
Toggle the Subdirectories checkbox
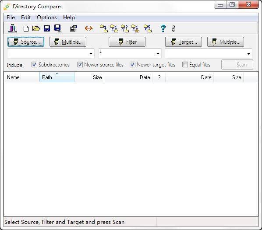34,65
